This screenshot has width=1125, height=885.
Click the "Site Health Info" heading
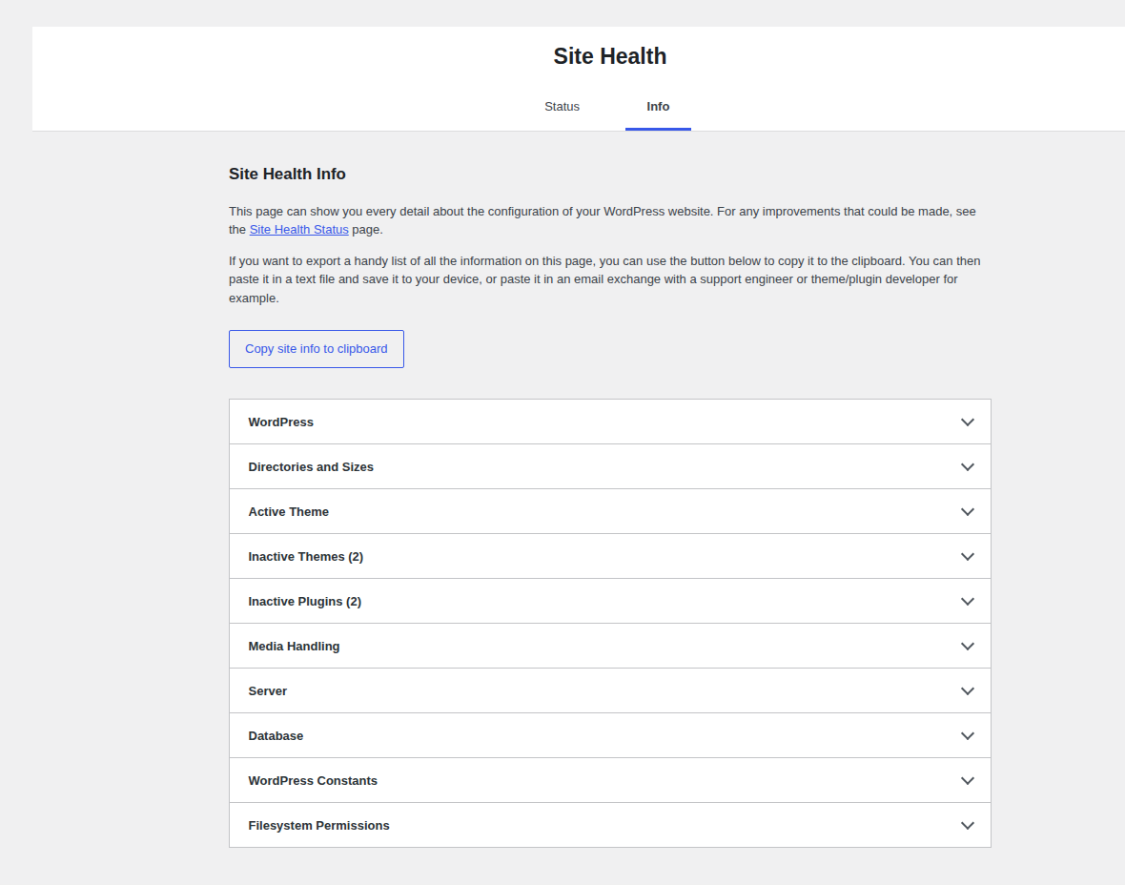point(287,174)
